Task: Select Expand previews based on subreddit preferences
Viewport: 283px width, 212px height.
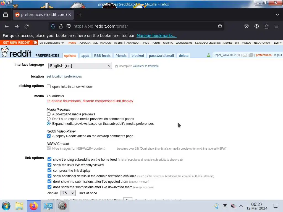Action: pos(49,123)
